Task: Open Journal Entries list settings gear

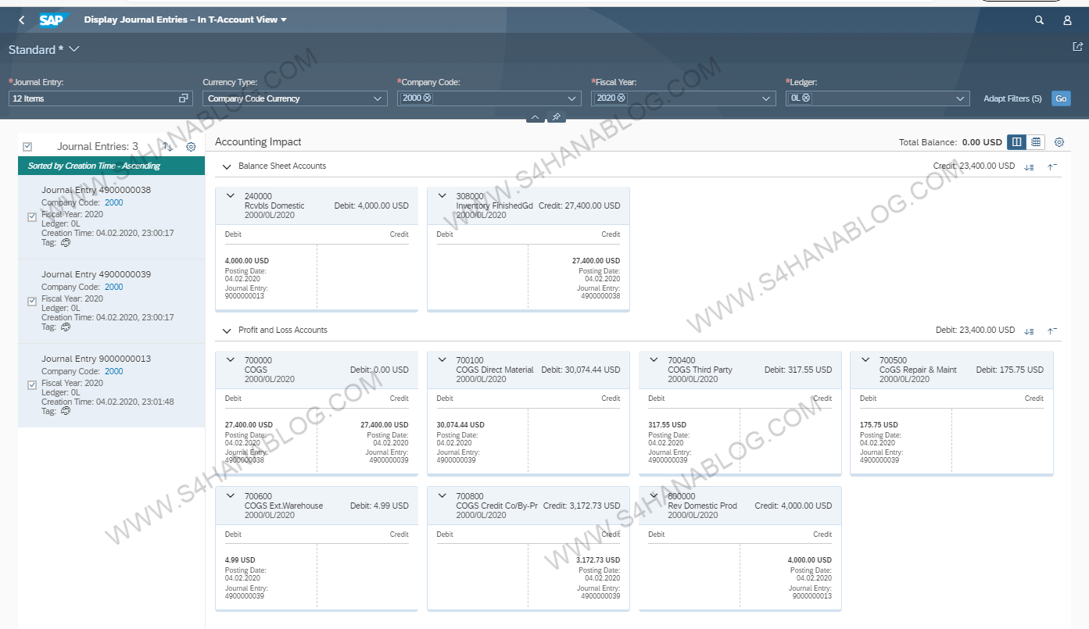Action: (x=191, y=147)
